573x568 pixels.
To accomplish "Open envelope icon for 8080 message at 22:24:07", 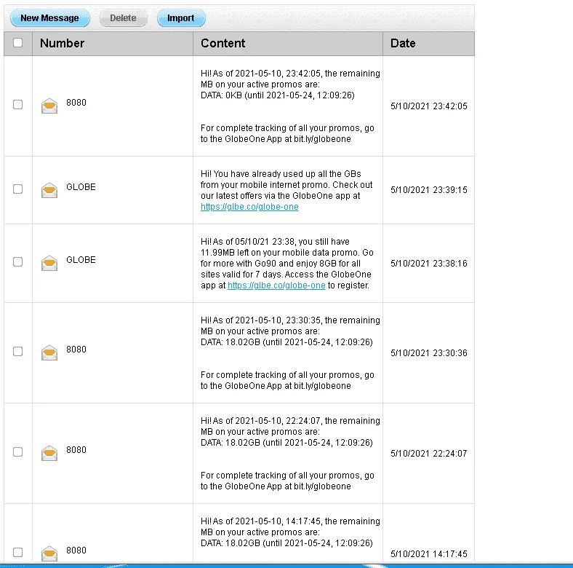I will coord(49,453).
